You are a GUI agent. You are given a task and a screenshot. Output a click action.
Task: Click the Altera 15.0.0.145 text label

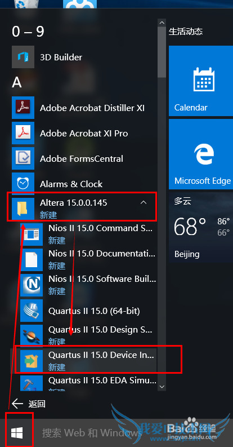[74, 203]
